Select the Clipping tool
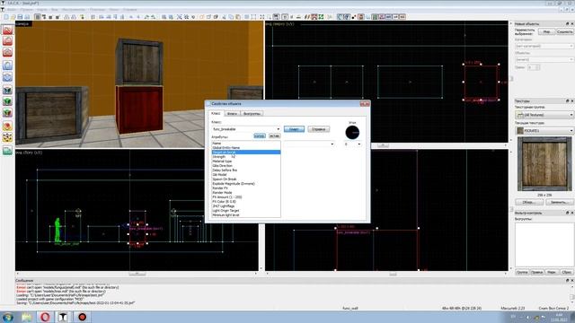 [x=7, y=126]
